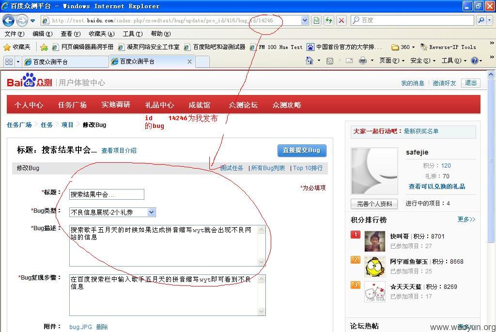Go to 个人中心 navigation tab
Image resolution: width=496 pixels, height=332 pixels.
(x=29, y=105)
